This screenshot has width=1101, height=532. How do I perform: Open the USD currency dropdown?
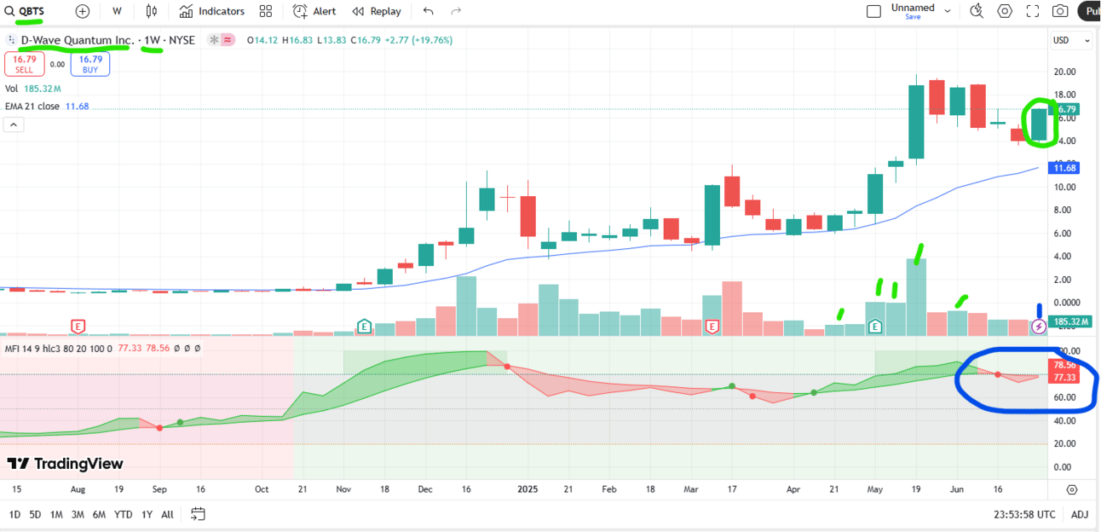pos(1072,40)
